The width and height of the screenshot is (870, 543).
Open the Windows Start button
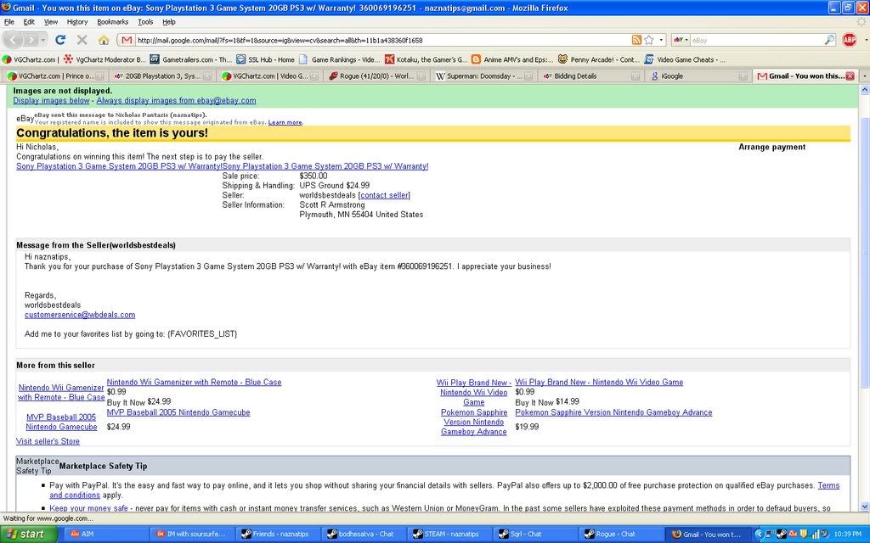[28, 534]
